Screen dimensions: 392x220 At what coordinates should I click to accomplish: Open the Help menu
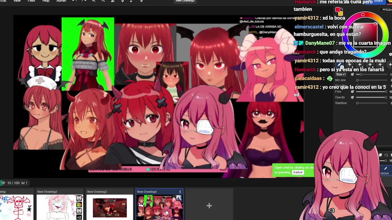[46, 1]
